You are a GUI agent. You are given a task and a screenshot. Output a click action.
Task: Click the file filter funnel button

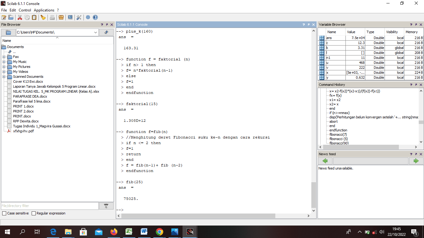[x=106, y=206]
